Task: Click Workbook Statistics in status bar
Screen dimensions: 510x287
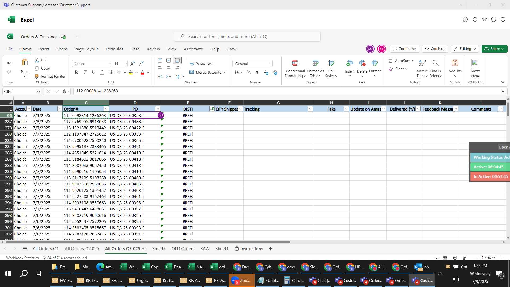Action: pos(22,258)
